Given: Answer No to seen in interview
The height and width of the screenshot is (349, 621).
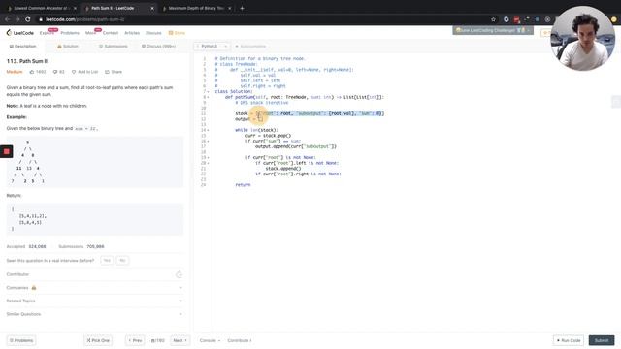Looking at the screenshot, I should pos(122,261).
